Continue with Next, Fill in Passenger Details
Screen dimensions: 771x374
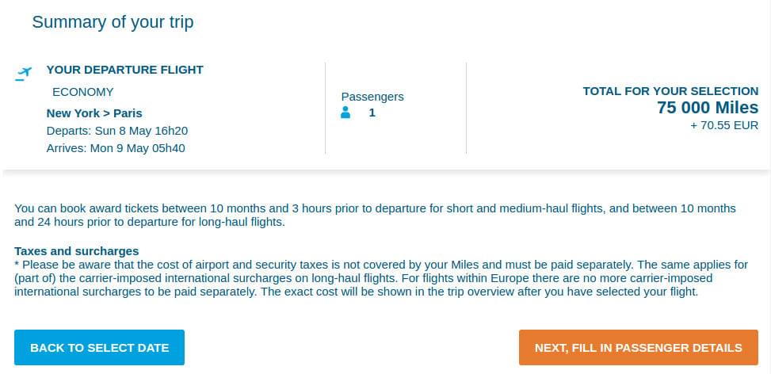point(638,348)
